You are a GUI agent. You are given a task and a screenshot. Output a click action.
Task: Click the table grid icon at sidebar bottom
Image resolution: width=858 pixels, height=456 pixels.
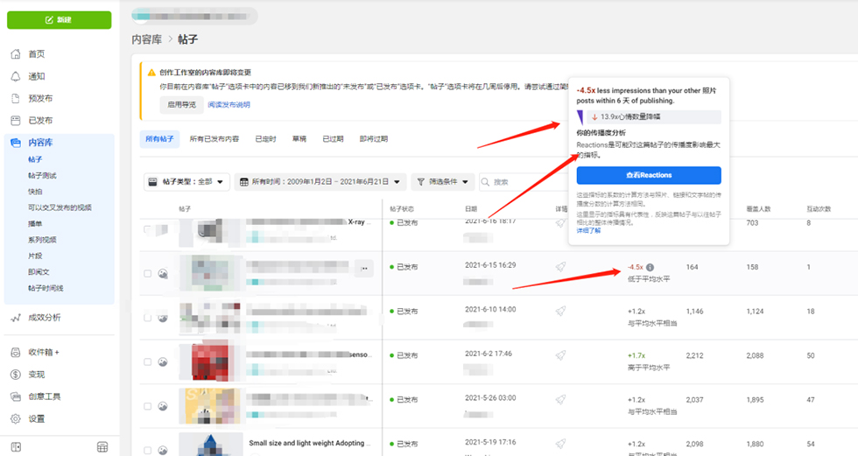point(102,447)
